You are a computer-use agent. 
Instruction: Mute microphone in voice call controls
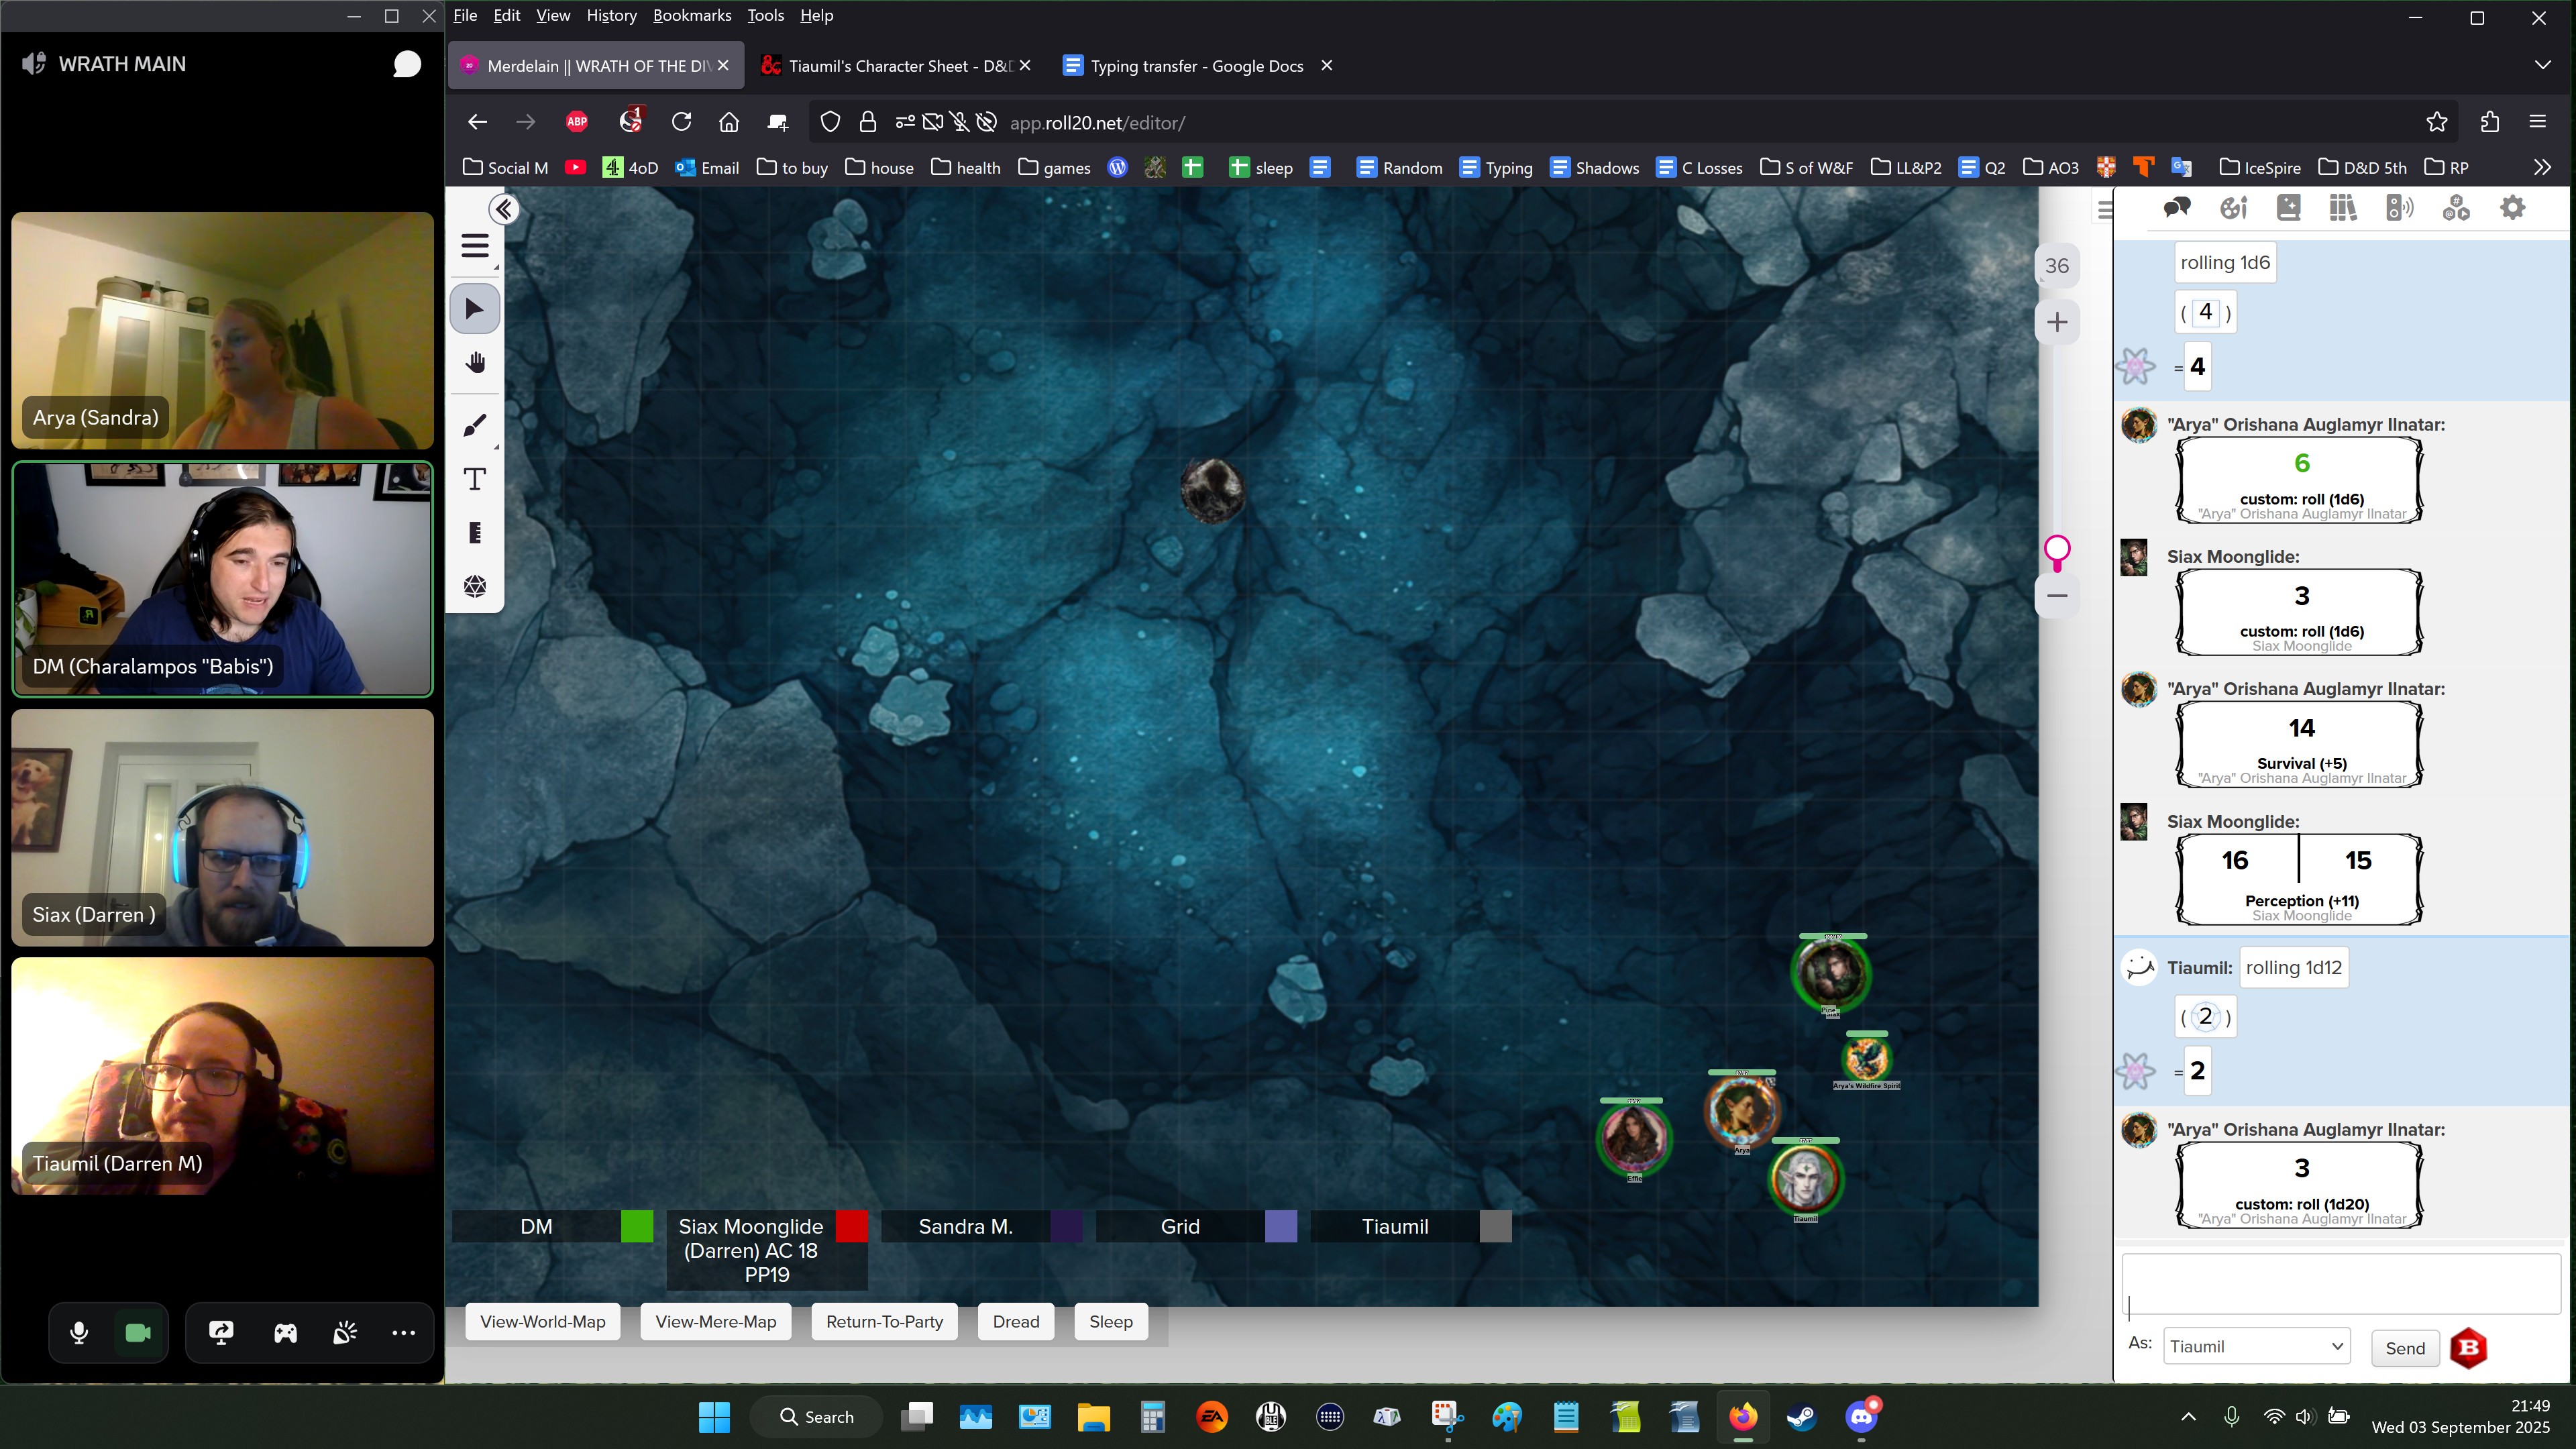(79, 1333)
